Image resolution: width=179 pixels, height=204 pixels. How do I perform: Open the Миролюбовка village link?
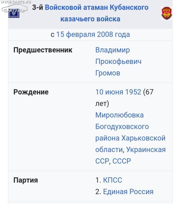coord(120,115)
